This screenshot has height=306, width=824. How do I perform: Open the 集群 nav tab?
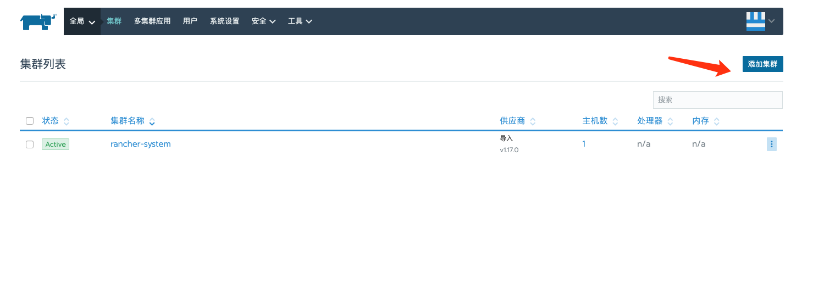click(x=114, y=21)
